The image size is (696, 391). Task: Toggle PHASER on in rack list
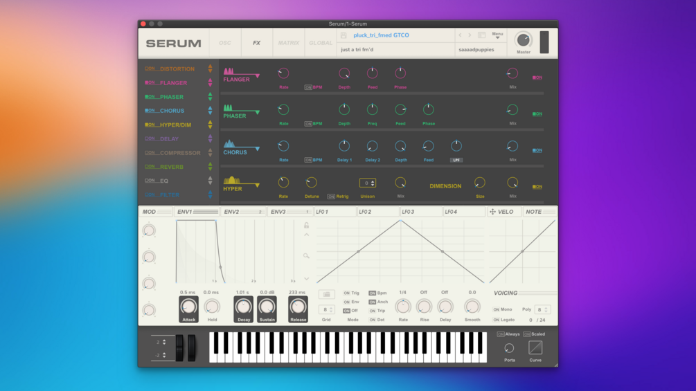pos(150,97)
